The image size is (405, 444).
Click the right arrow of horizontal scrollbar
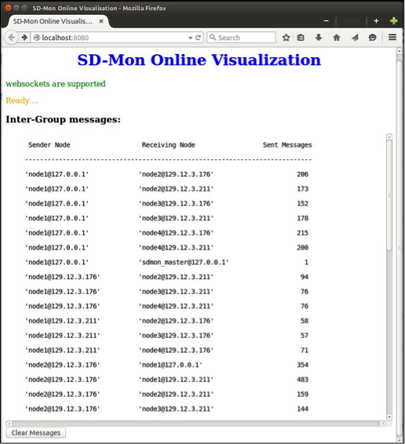pyautogui.click(x=383, y=424)
